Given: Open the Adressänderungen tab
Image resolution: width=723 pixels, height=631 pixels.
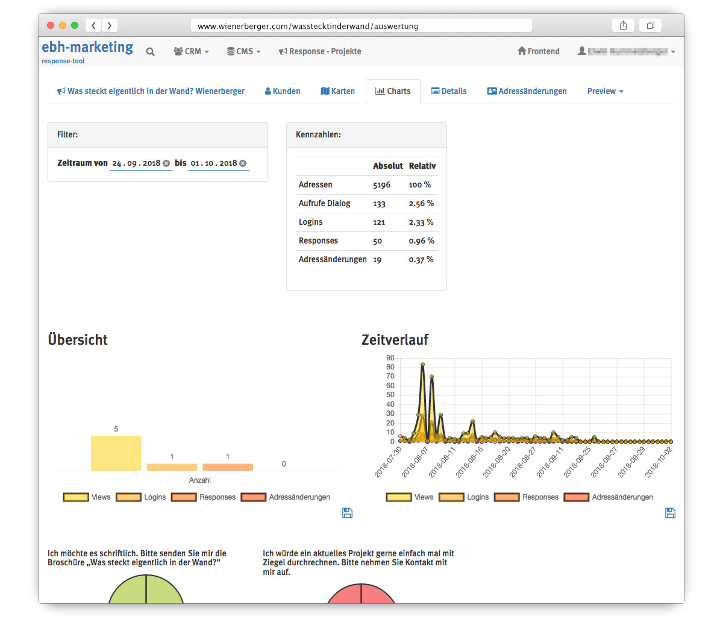Looking at the screenshot, I should tap(527, 91).
